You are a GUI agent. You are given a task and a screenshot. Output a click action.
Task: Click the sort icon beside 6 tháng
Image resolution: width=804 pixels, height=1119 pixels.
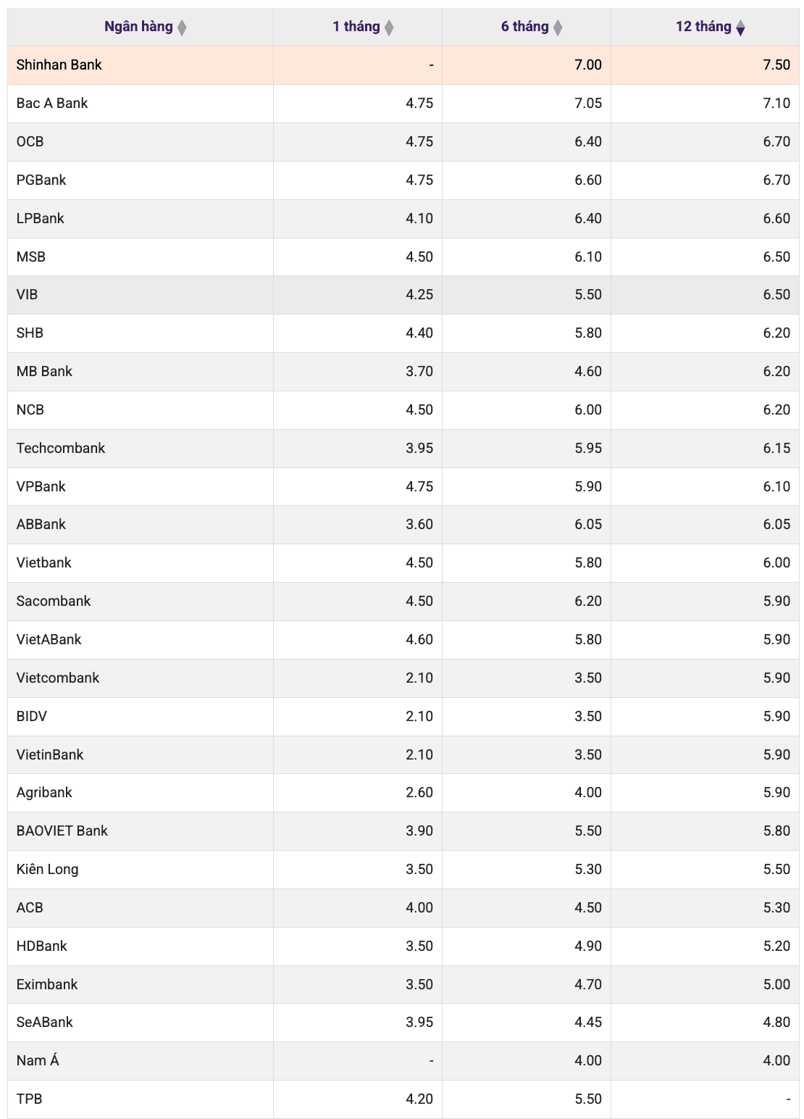click(558, 28)
